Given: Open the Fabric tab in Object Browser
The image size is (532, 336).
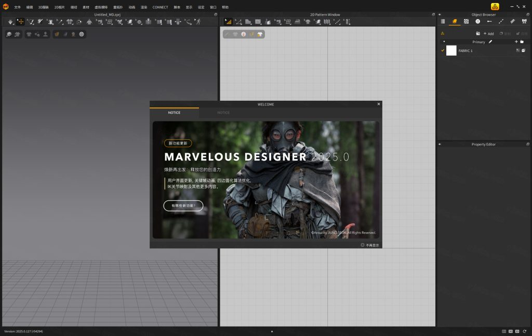Looking at the screenshot, I should point(455,21).
